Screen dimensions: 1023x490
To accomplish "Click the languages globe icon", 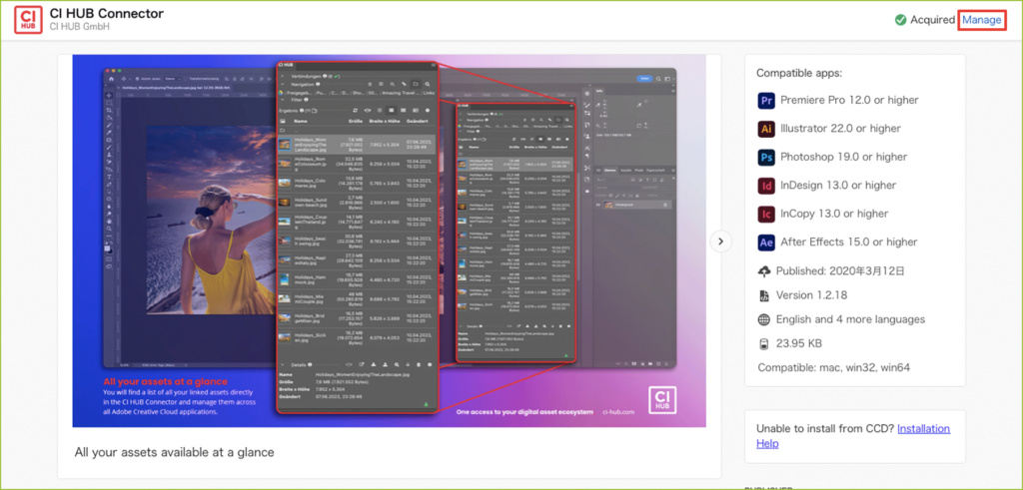I will [764, 320].
